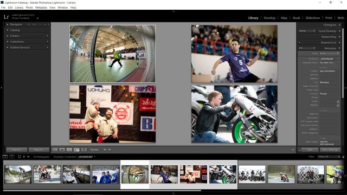Viewport: 347px width, 195px height.
Task: Open the View menu
Action: pos(52,8)
